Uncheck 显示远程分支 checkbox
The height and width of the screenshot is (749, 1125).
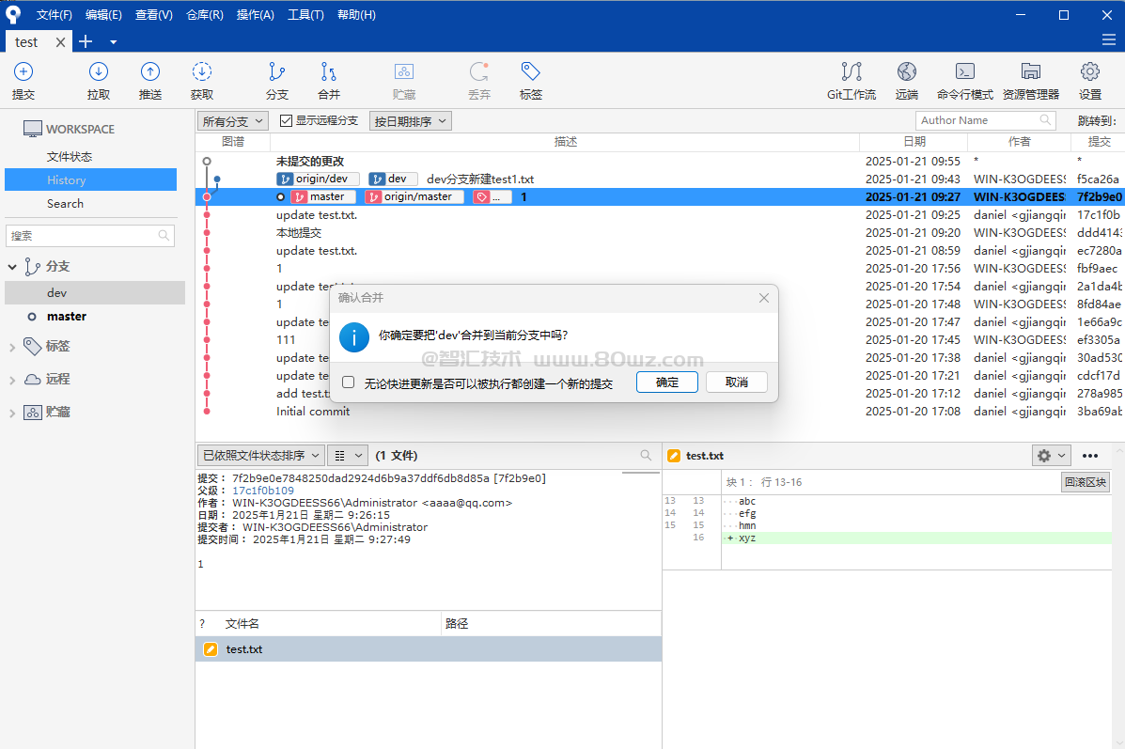click(287, 120)
